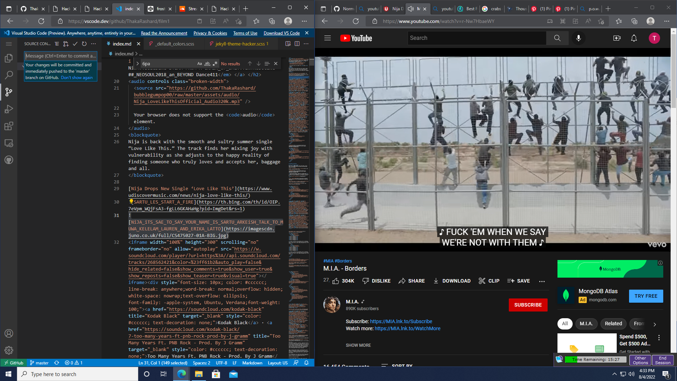677x381 pixels.
Task: Open the Search view in VS Code activity bar
Action: coord(9,75)
